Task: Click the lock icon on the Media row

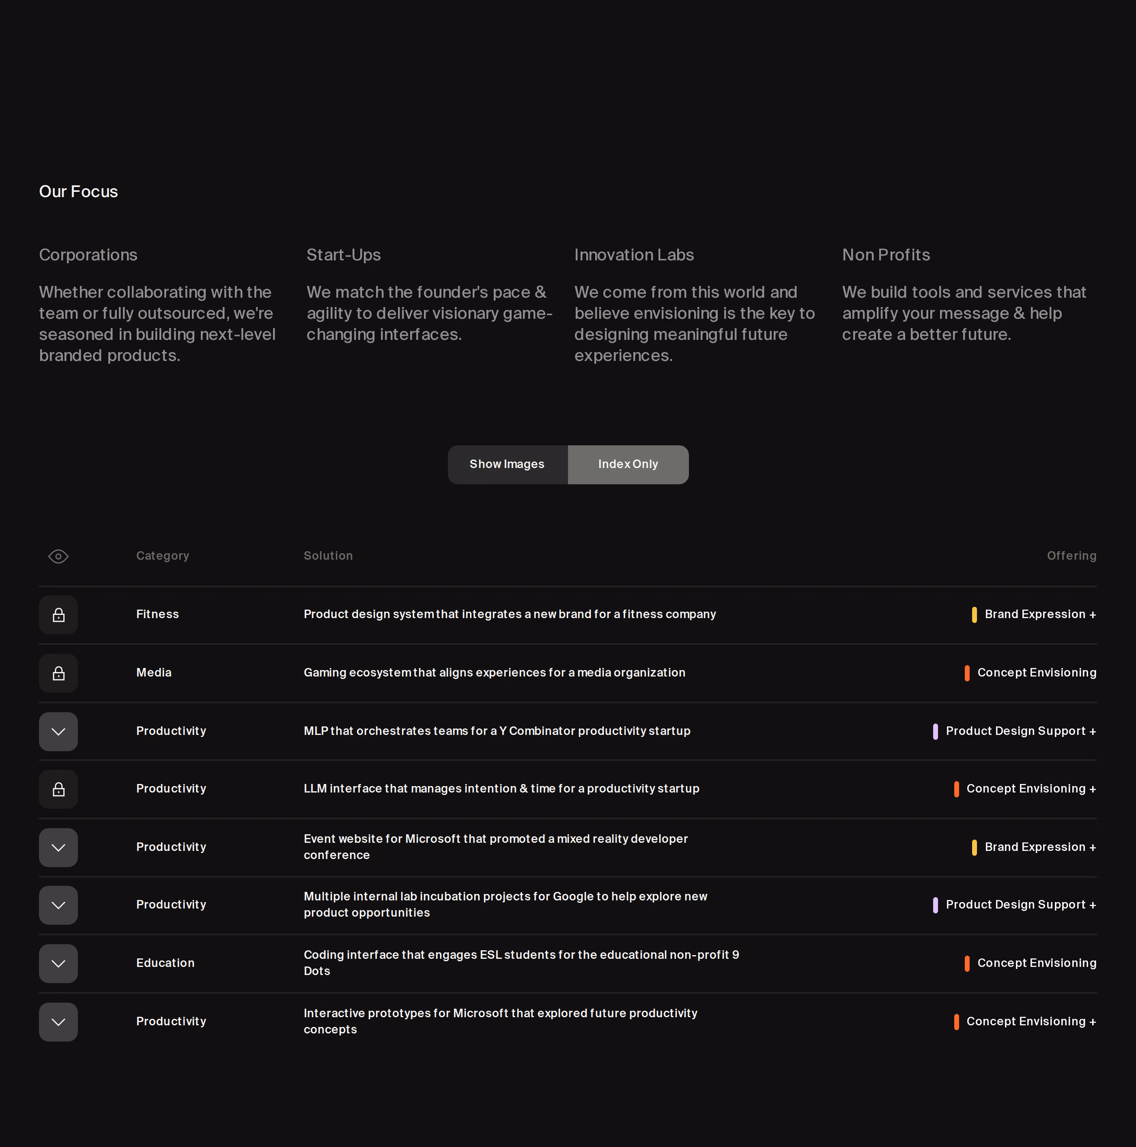Action: pyautogui.click(x=58, y=673)
